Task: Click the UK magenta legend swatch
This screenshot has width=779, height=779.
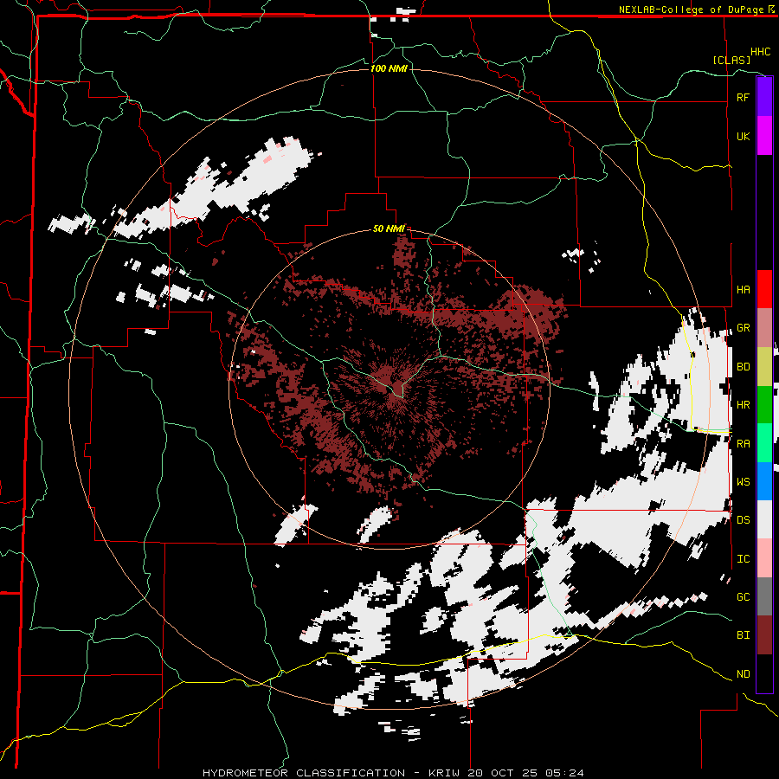Action: click(764, 136)
